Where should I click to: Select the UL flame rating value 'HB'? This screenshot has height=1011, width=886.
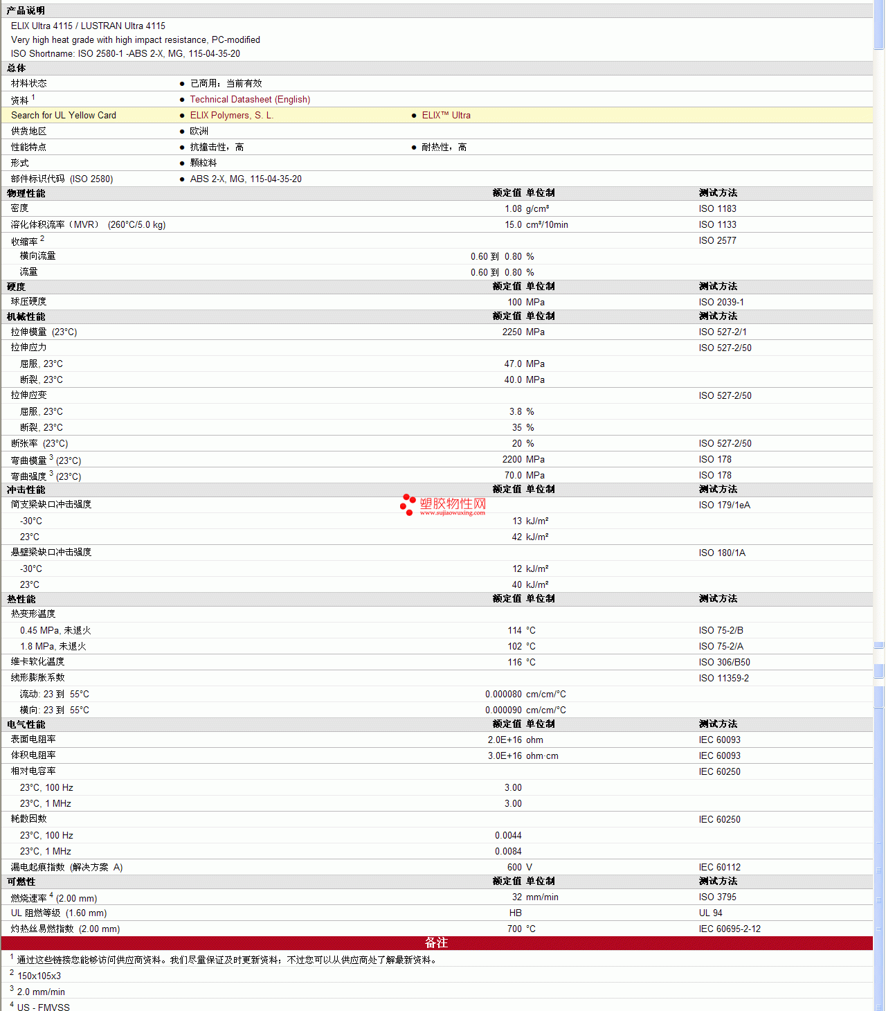coord(516,913)
